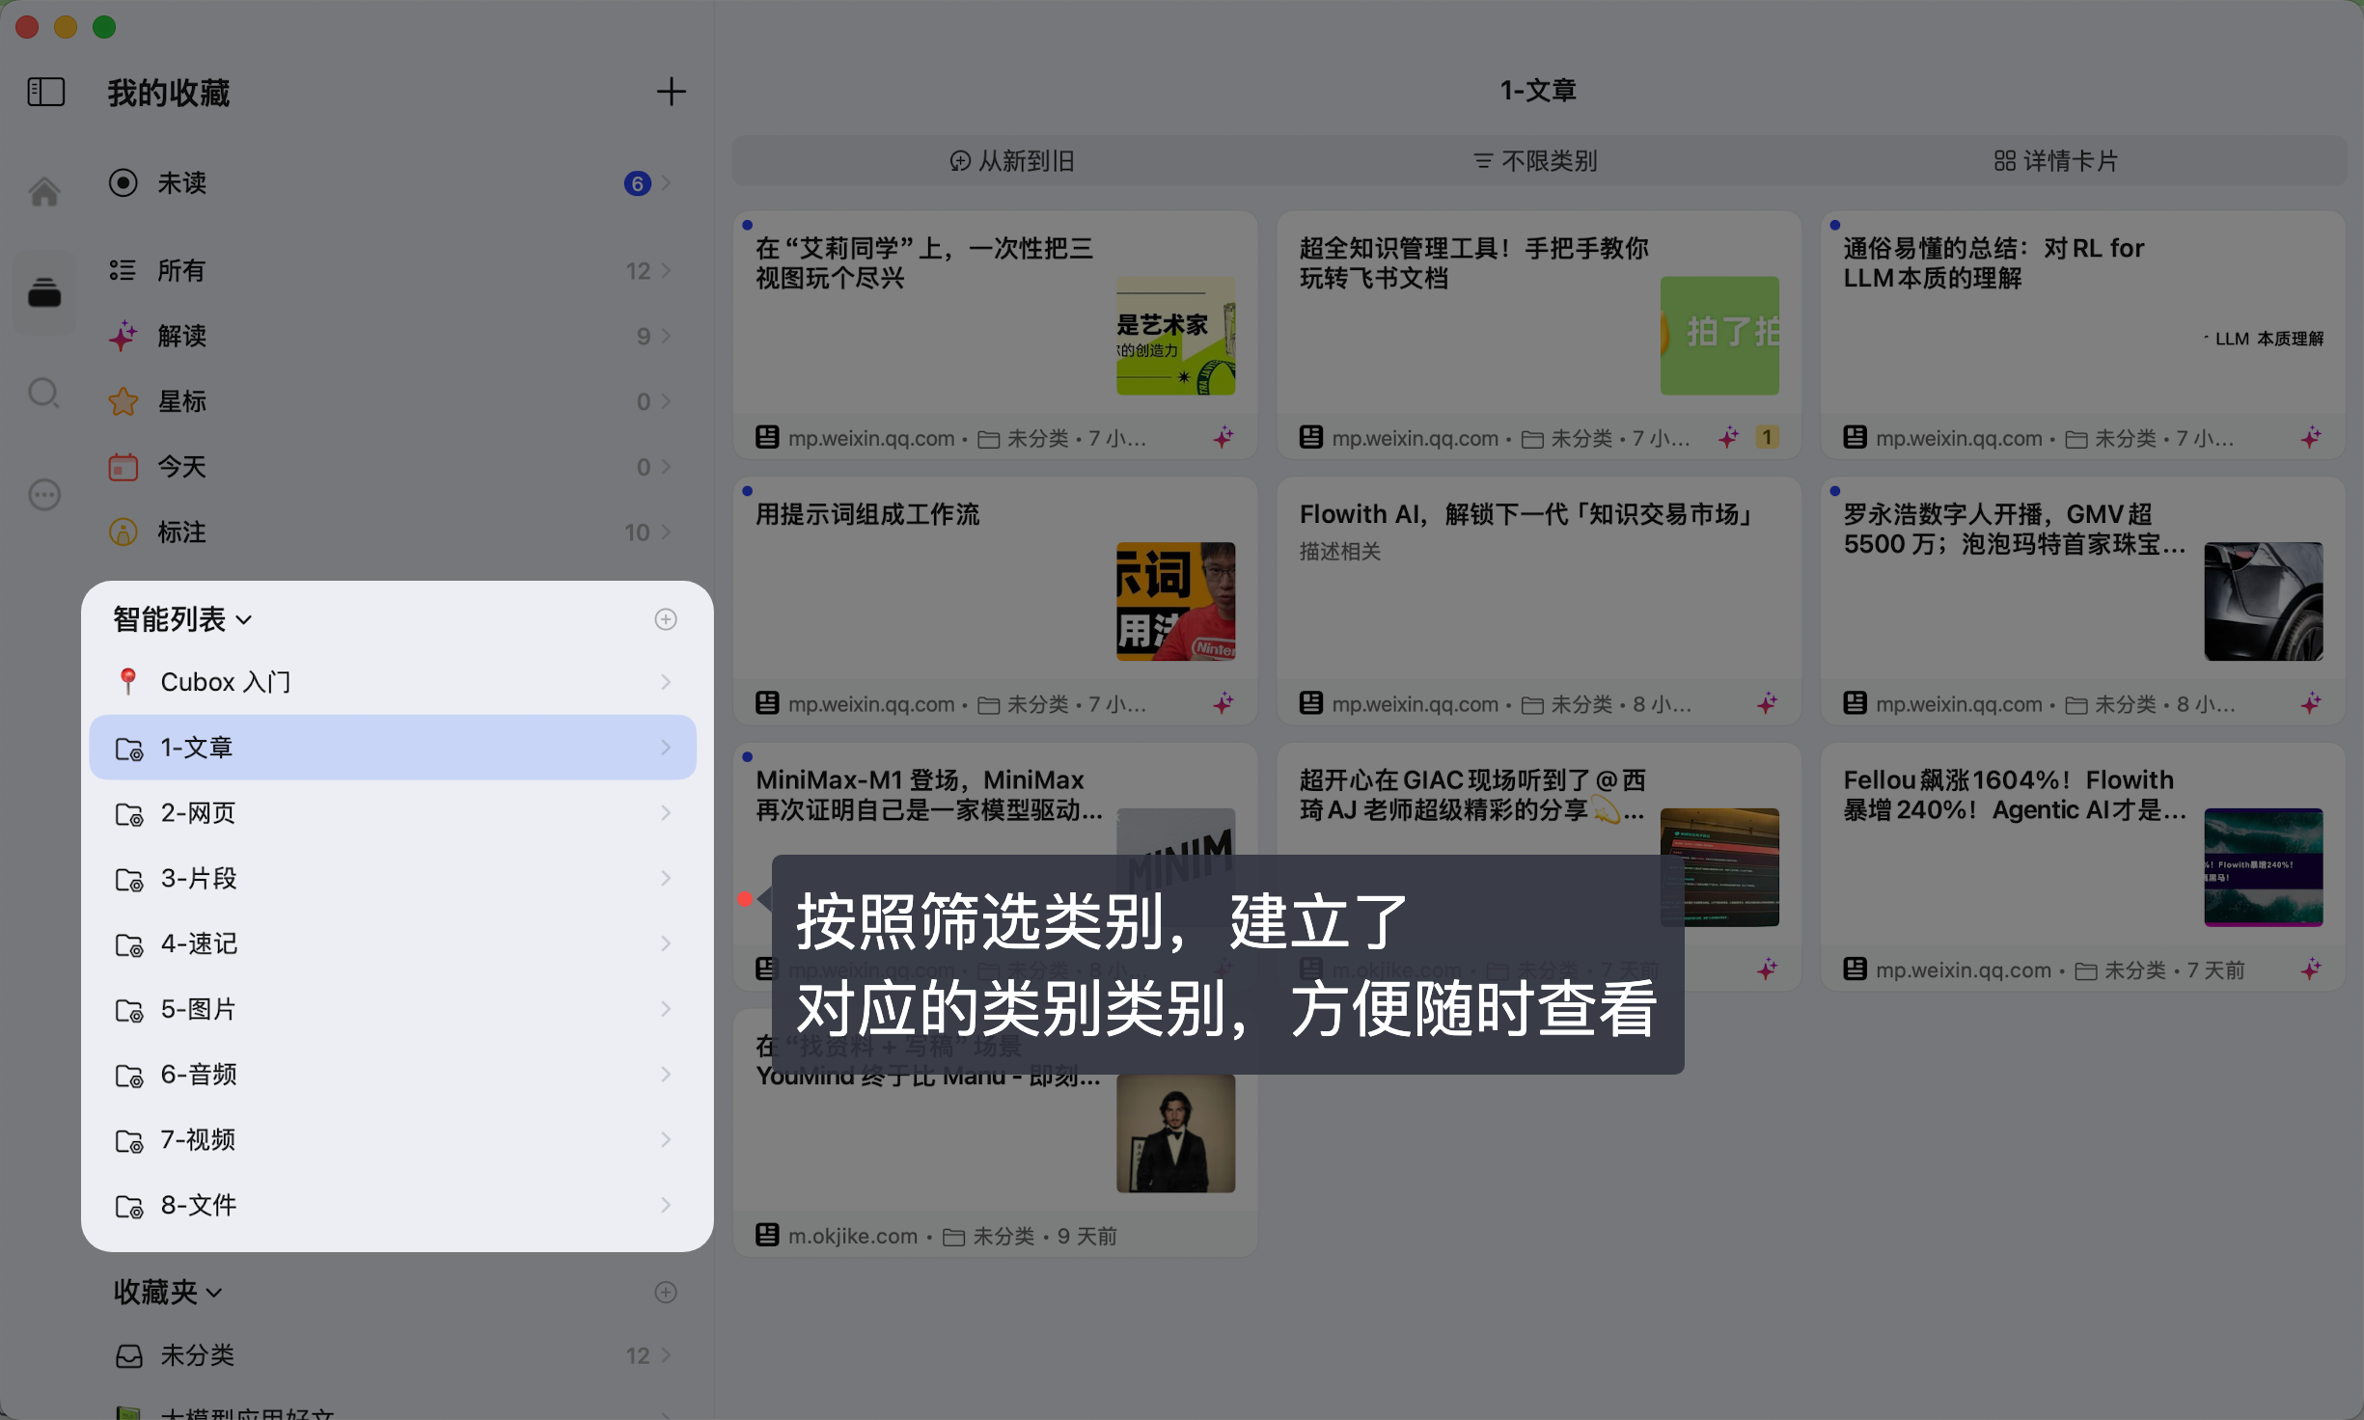Select the 未分类 folder under 收藏夹
This screenshot has height=1420, width=2364.
click(x=198, y=1355)
